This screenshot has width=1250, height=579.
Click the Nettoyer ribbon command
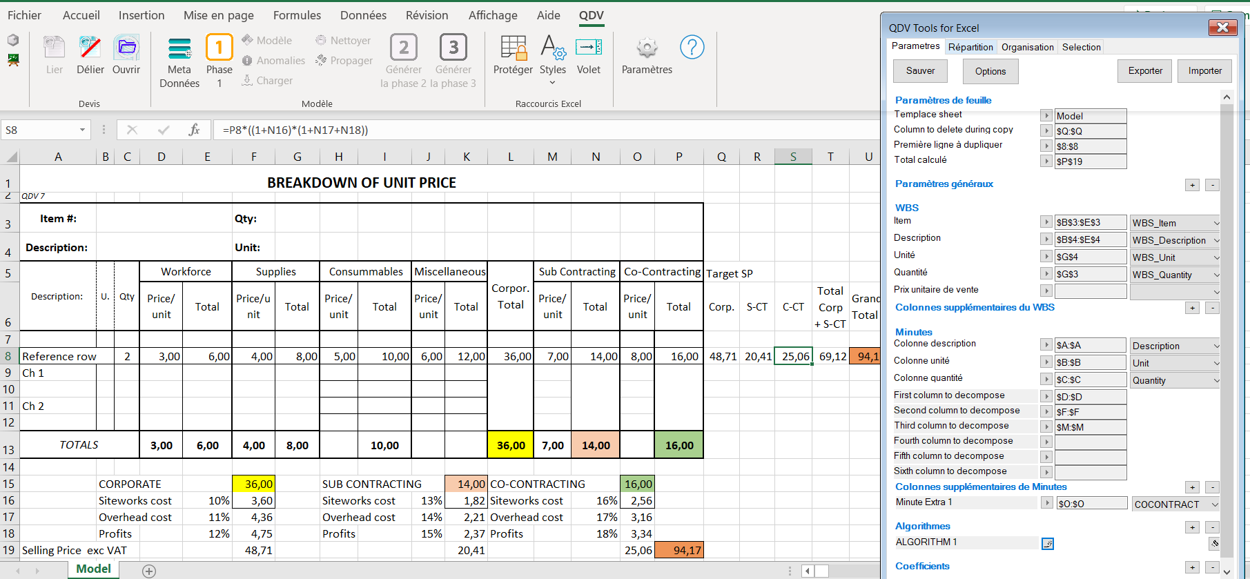[x=343, y=41]
